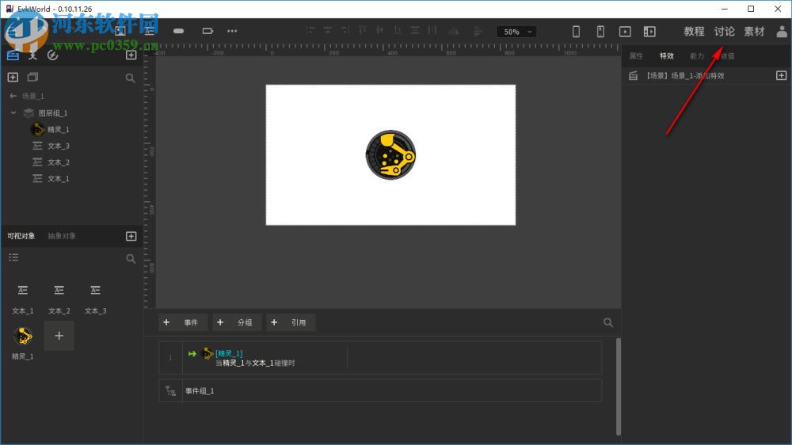Search events with the magnifier icon
The width and height of the screenshot is (792, 445).
[x=608, y=322]
